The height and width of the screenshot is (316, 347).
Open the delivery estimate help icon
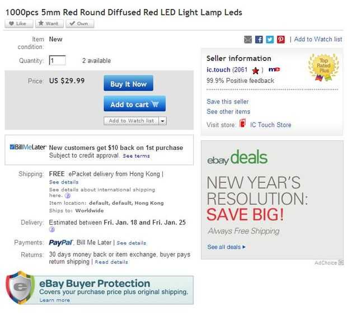click(x=52, y=229)
